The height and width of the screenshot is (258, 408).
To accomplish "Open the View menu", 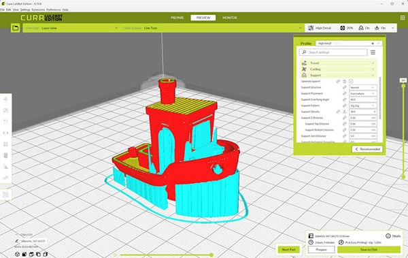I will pos(16,10).
